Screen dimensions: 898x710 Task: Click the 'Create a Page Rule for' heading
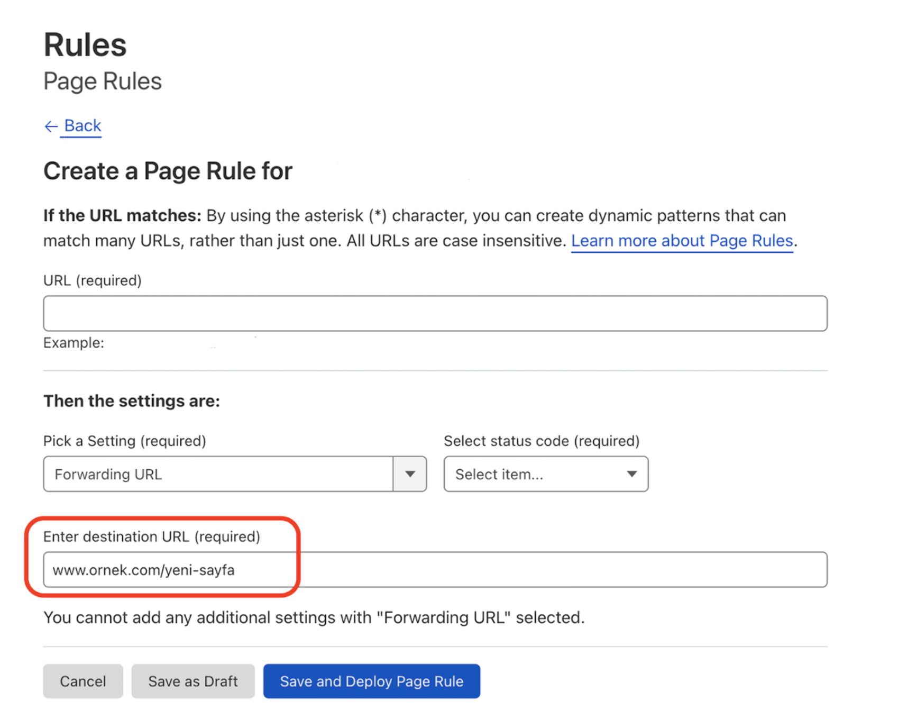pyautogui.click(x=168, y=171)
